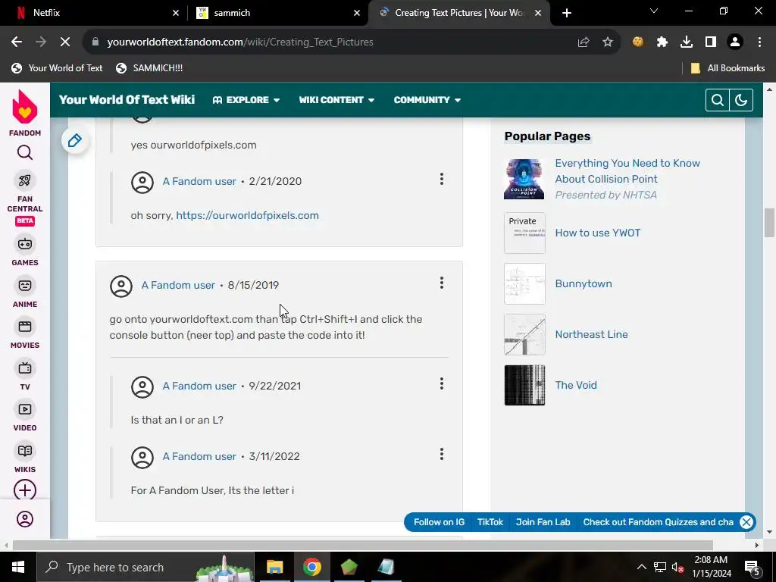Click the Start a Wiki plus icon
Viewport: 776px width, 582px height.
25,490
